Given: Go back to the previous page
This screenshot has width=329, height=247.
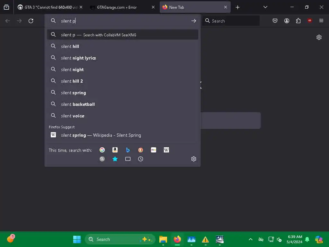Looking at the screenshot, I should 8,21.
